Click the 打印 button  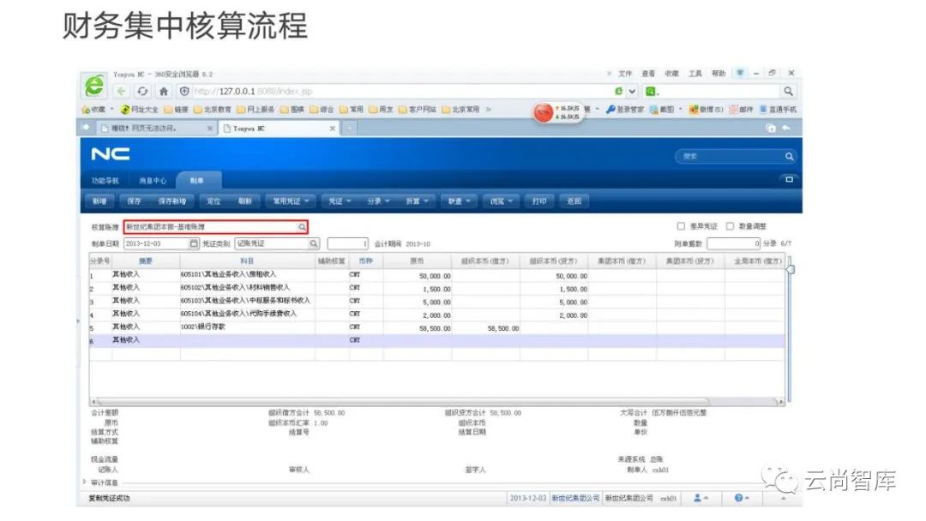click(x=539, y=201)
